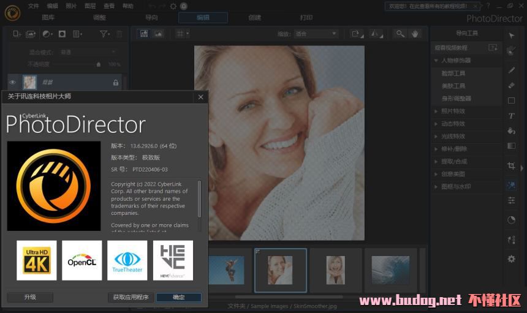Select the pick arrow tool in right toolbar
Viewport: 527px width, 313px height.
coord(511,36)
